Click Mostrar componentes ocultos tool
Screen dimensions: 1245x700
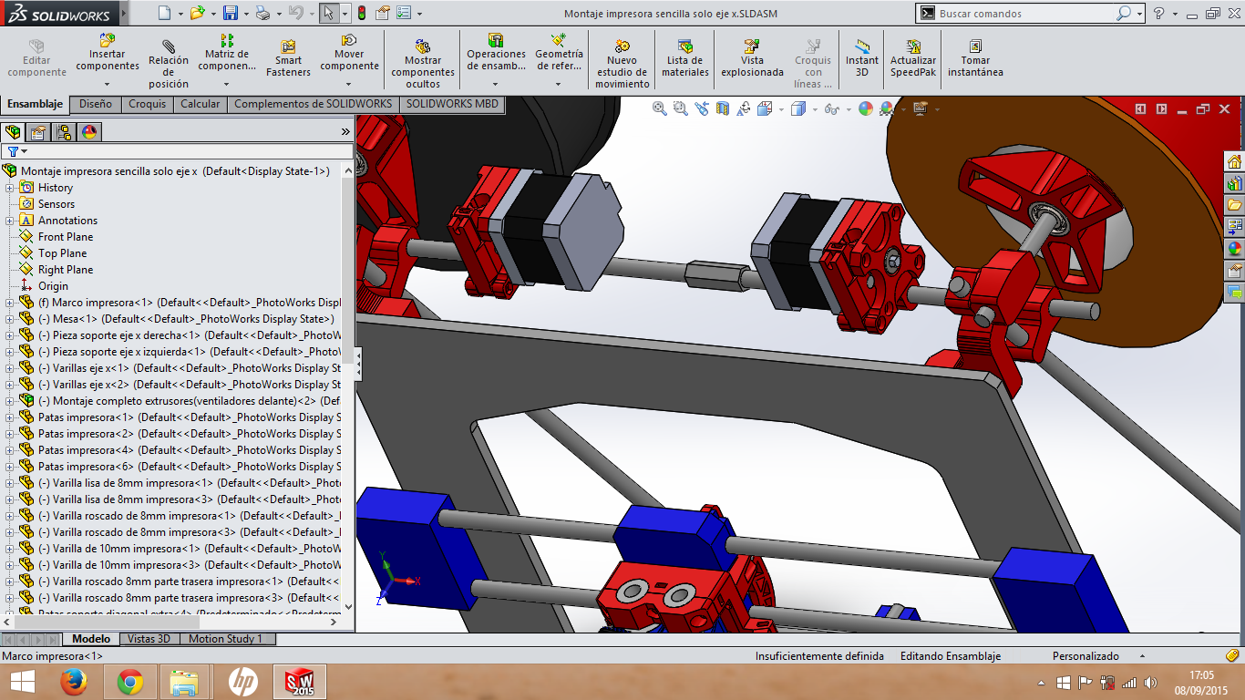point(423,64)
